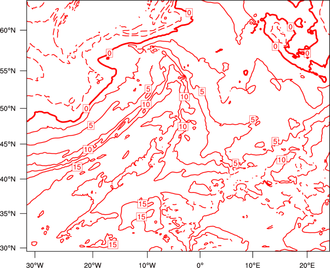The height and width of the screenshot is (268, 330).
Task: Click the 55°N latitude axis label
Action: [x=8, y=71]
